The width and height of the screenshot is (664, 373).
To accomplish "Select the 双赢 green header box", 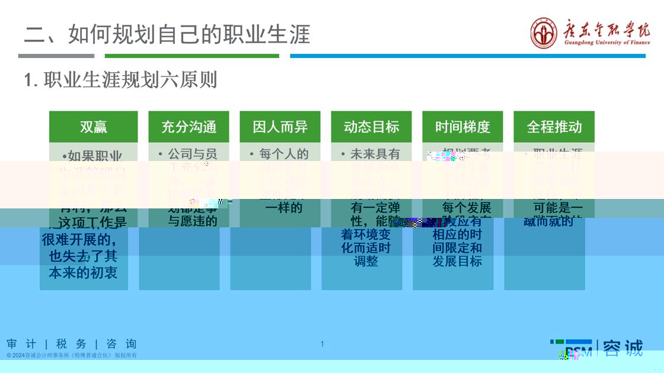I will [93, 127].
